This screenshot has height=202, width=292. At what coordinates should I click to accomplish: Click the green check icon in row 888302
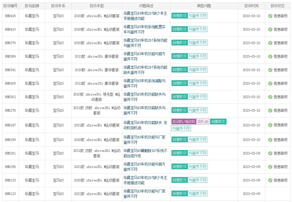[270, 97]
